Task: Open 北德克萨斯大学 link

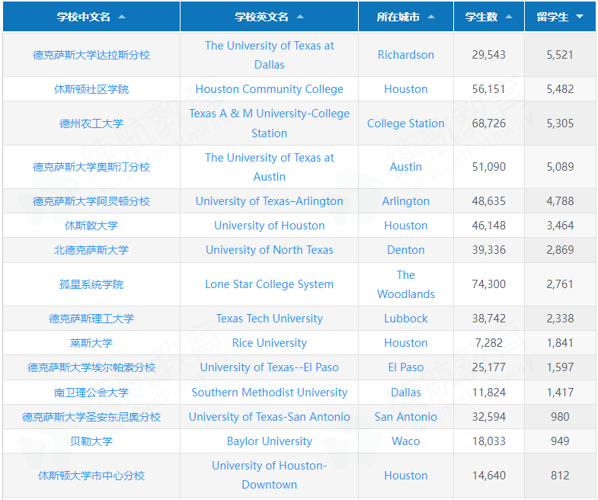Action: tap(91, 251)
